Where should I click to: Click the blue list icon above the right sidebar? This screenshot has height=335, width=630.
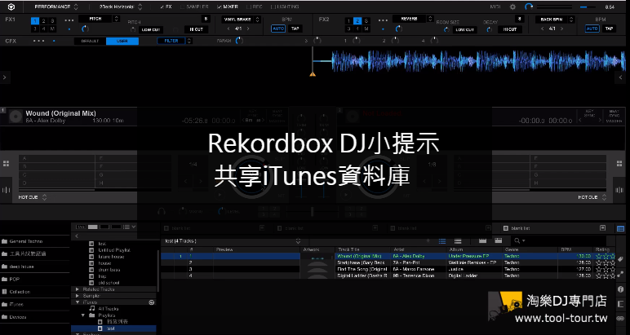[621, 229]
